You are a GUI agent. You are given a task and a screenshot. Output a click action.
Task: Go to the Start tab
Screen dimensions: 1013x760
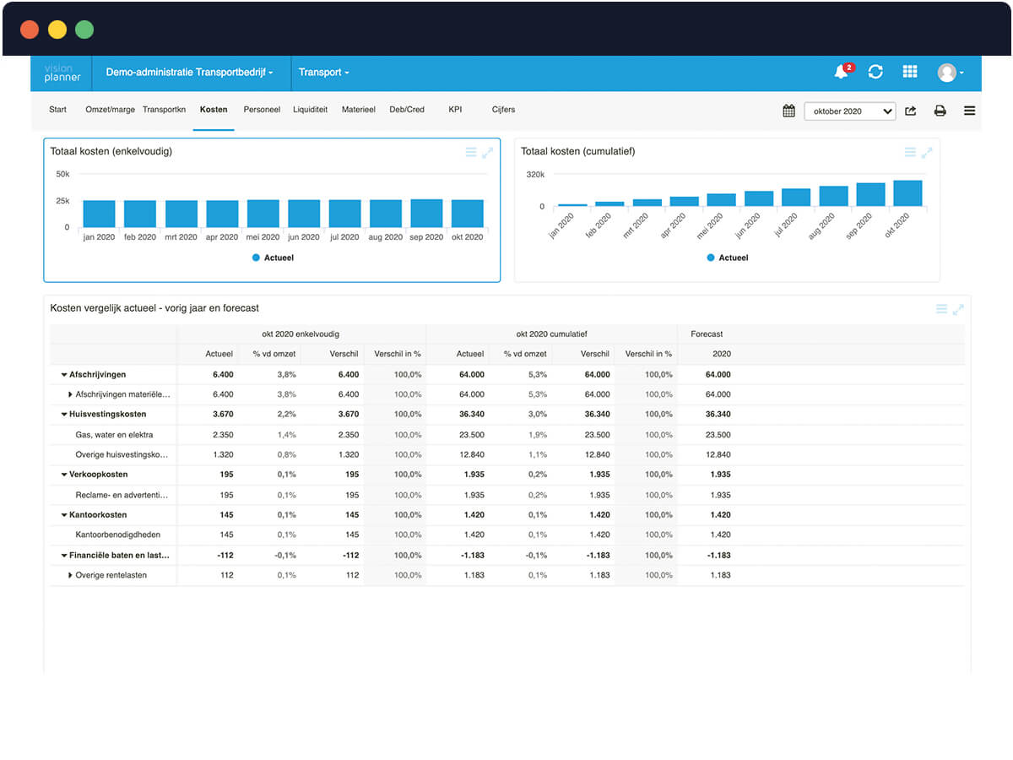57,110
